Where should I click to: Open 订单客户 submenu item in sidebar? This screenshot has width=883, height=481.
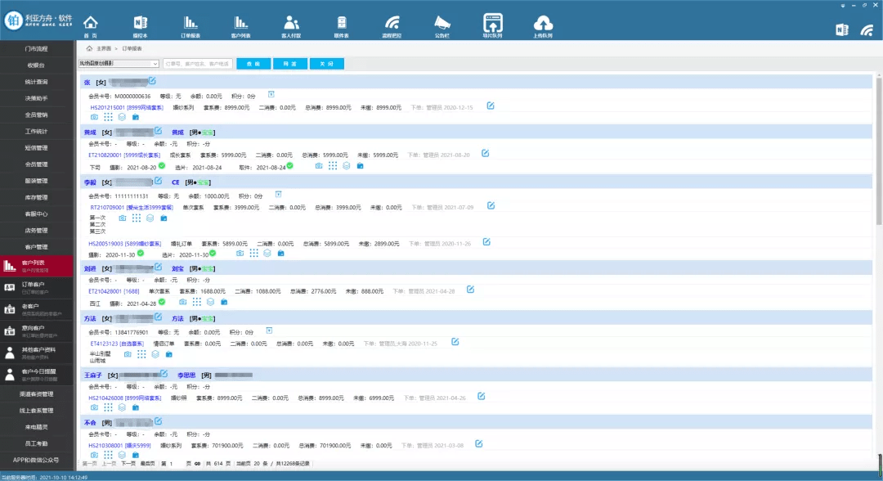pos(37,288)
